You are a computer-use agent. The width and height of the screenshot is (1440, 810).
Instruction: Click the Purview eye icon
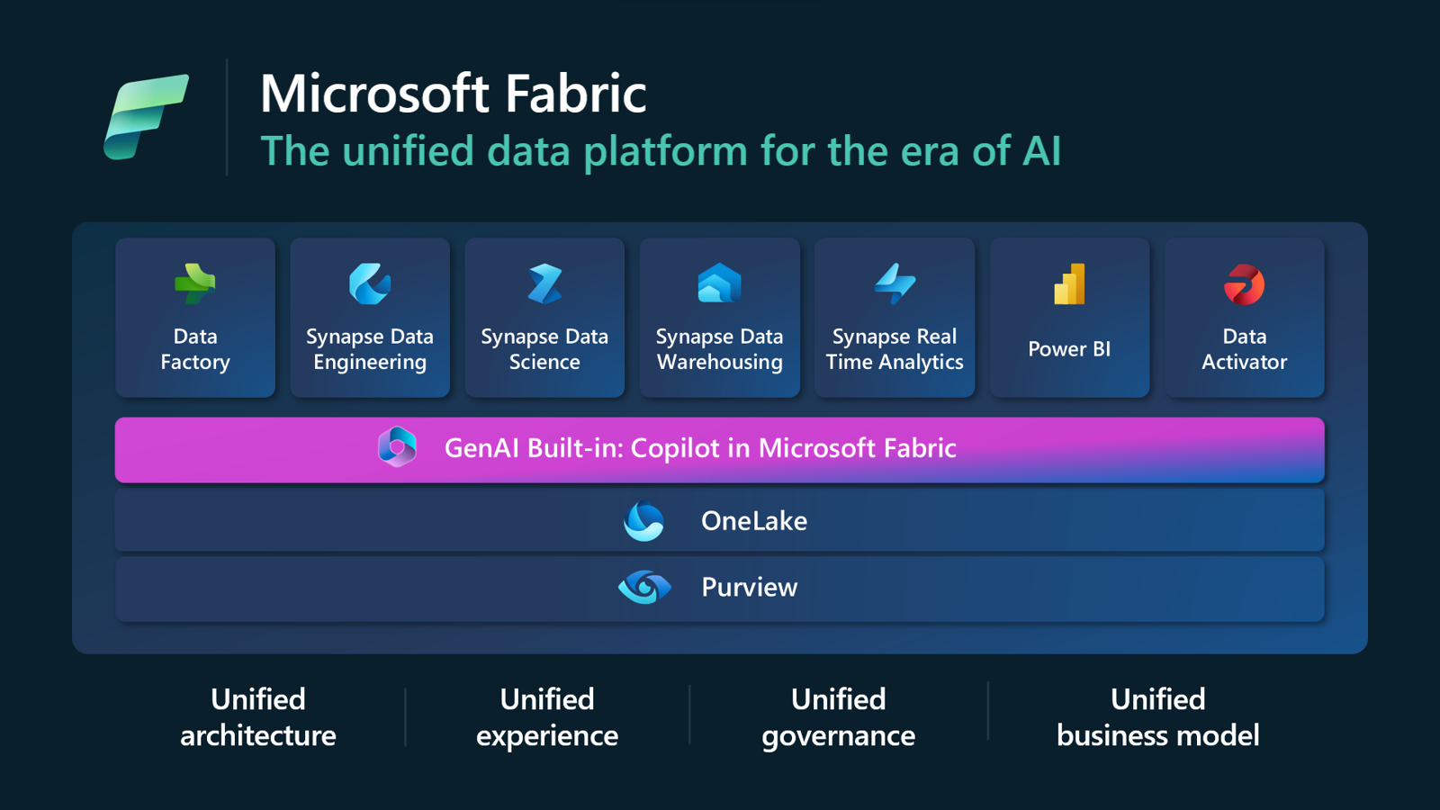click(644, 588)
